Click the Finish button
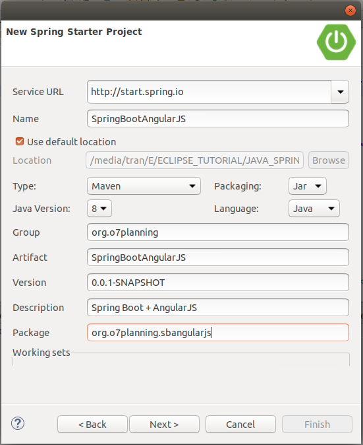The height and width of the screenshot is (445, 363). [317, 425]
